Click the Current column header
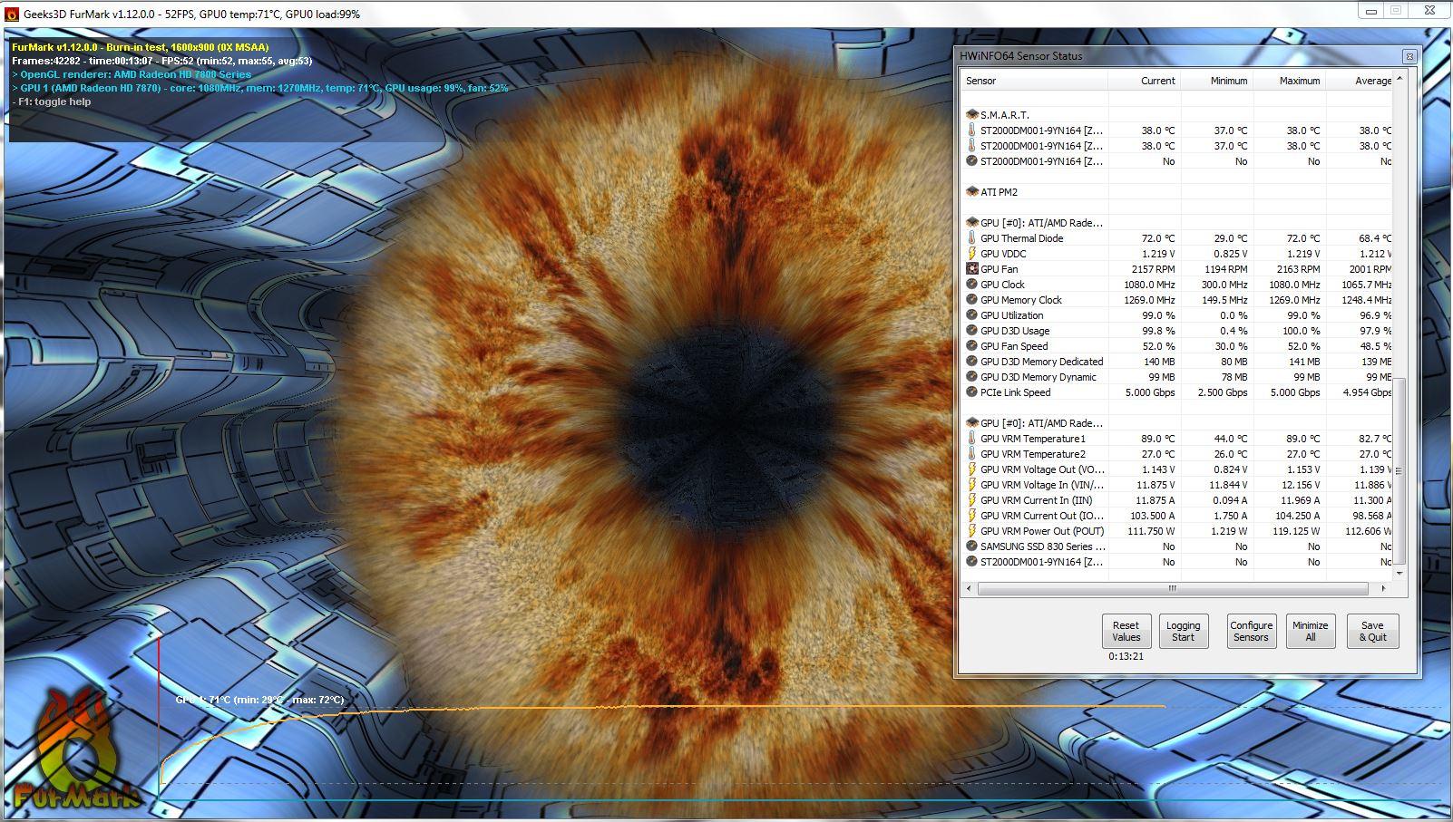This screenshot has width=1453, height=822. 1145,81
